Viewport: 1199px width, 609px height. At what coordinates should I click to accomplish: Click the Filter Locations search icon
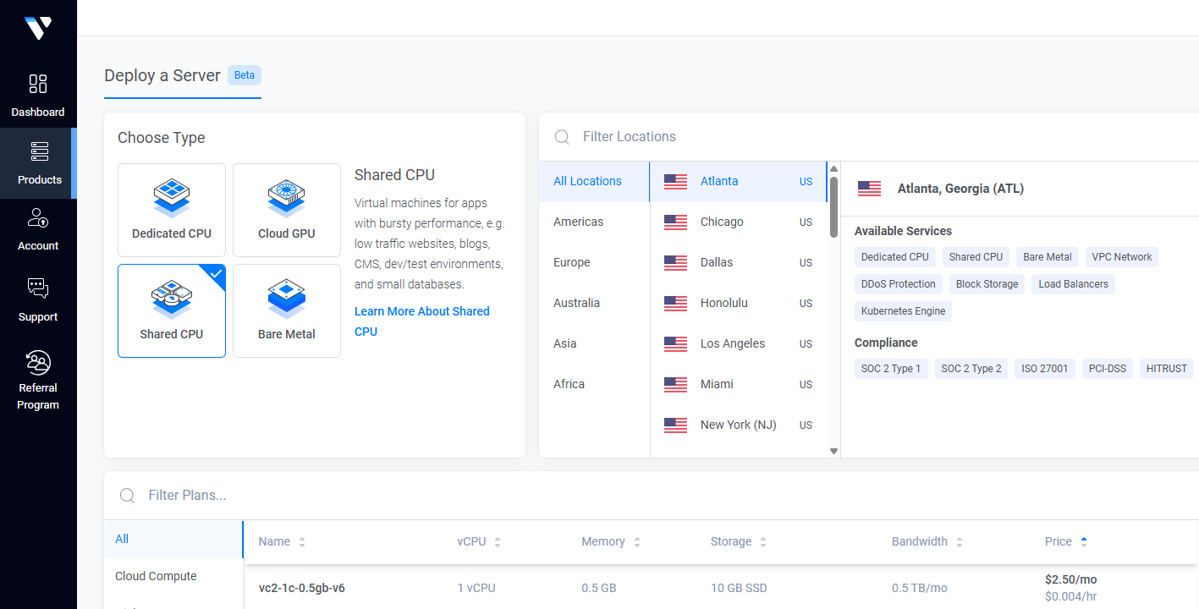click(562, 137)
